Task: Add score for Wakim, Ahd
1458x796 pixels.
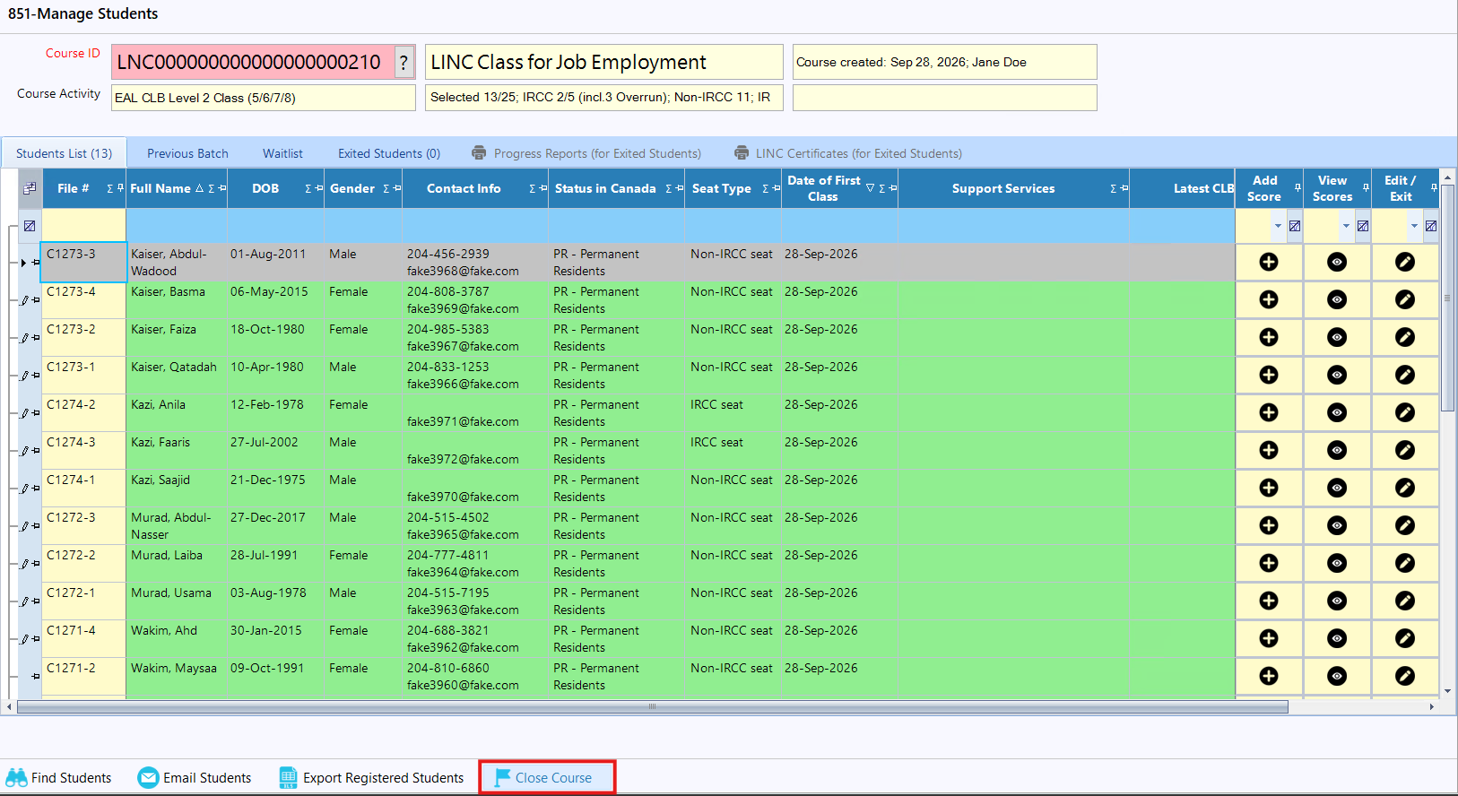Action: coord(1269,638)
